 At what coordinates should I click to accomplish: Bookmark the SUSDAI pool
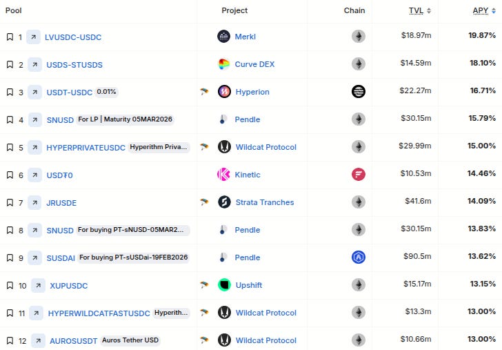tap(10, 257)
